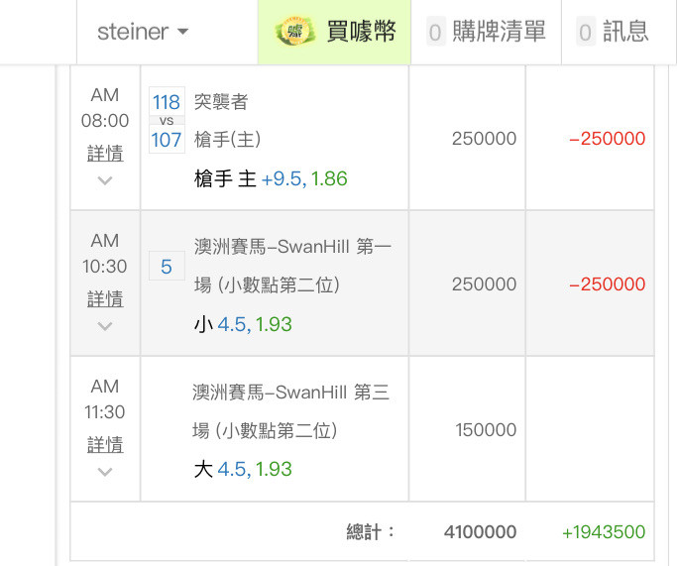
Task: Open the steiner user dropdown
Action: coord(144,32)
